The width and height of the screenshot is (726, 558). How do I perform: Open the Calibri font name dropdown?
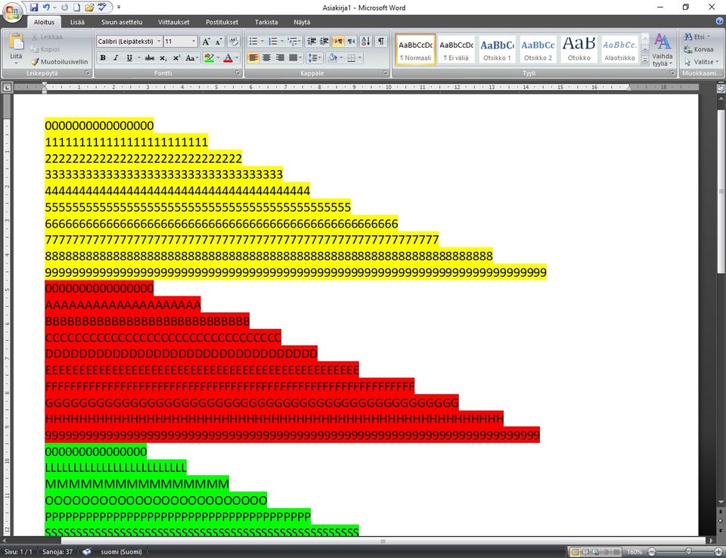(x=159, y=42)
